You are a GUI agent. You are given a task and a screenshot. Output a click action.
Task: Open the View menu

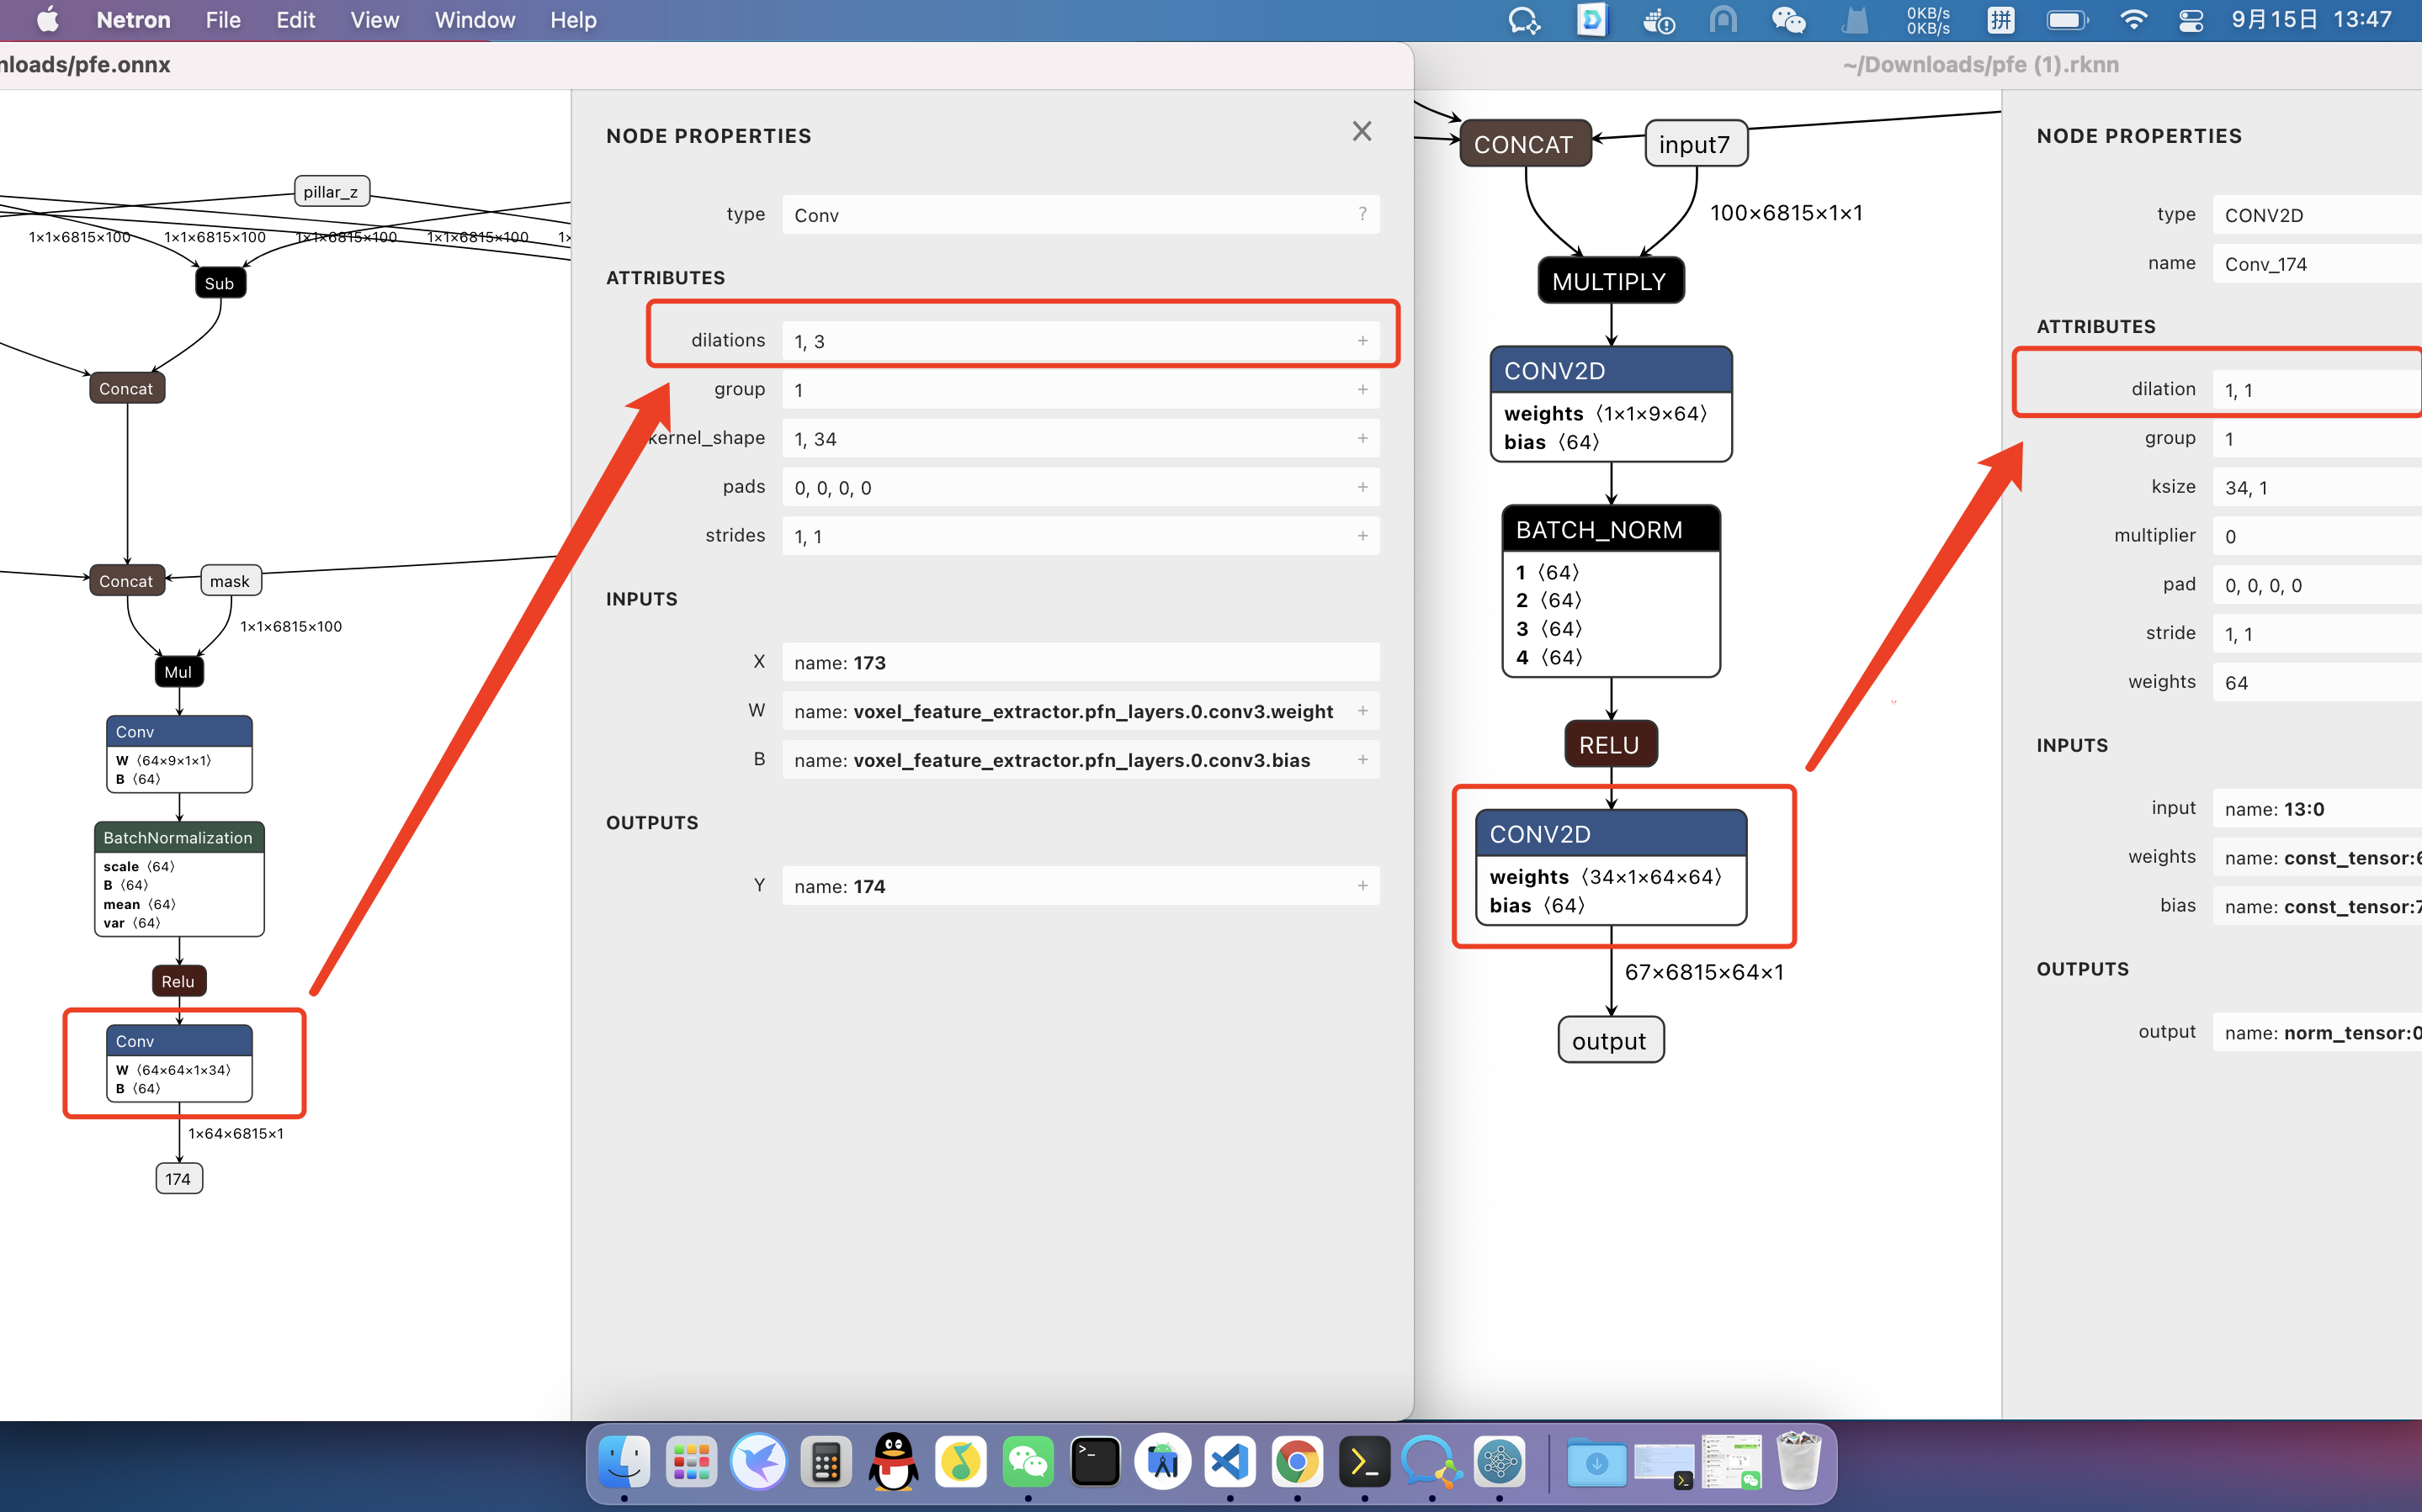[374, 20]
